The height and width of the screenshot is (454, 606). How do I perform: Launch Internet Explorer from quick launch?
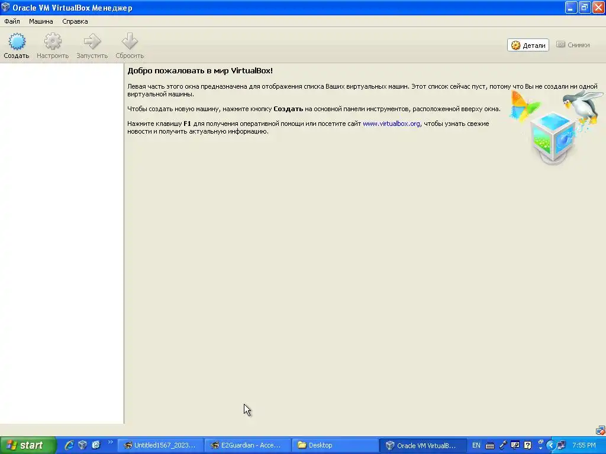(x=69, y=445)
